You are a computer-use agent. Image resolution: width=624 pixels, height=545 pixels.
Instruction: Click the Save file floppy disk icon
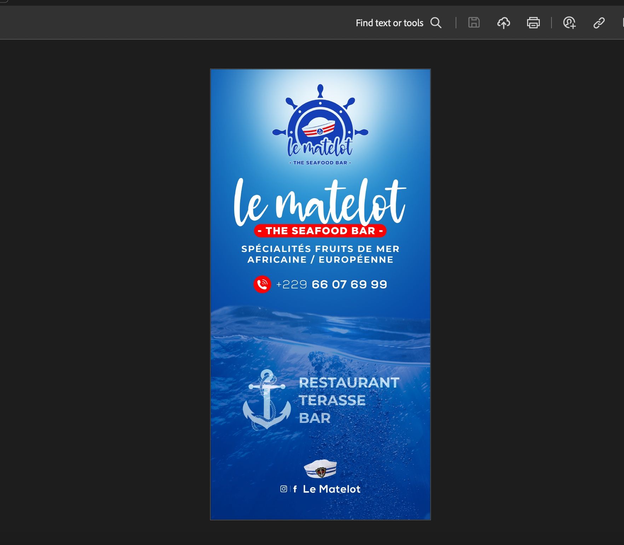[474, 23]
